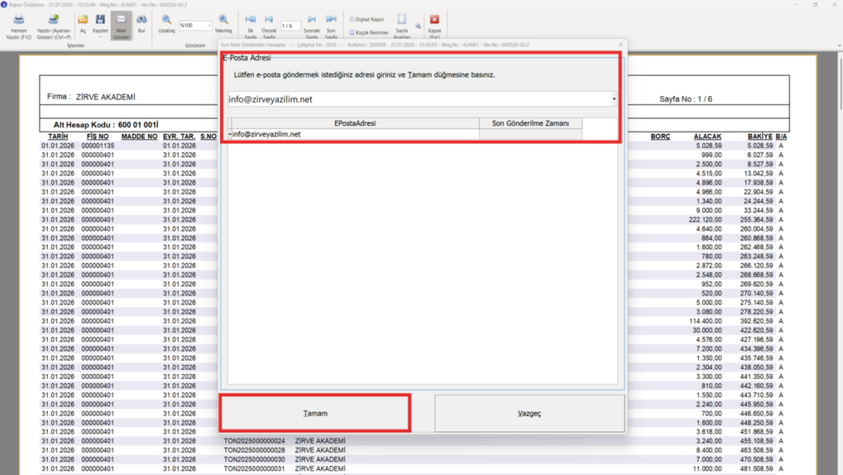This screenshot has height=475, width=843.
Task: Go to next page with Sonraki Sayfa
Action: click(x=311, y=19)
